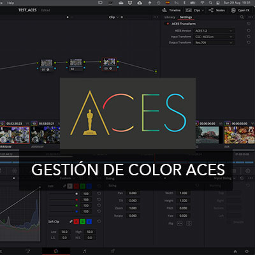Click the Height value field
Viewport: 255px width, 255px height.
183,200
